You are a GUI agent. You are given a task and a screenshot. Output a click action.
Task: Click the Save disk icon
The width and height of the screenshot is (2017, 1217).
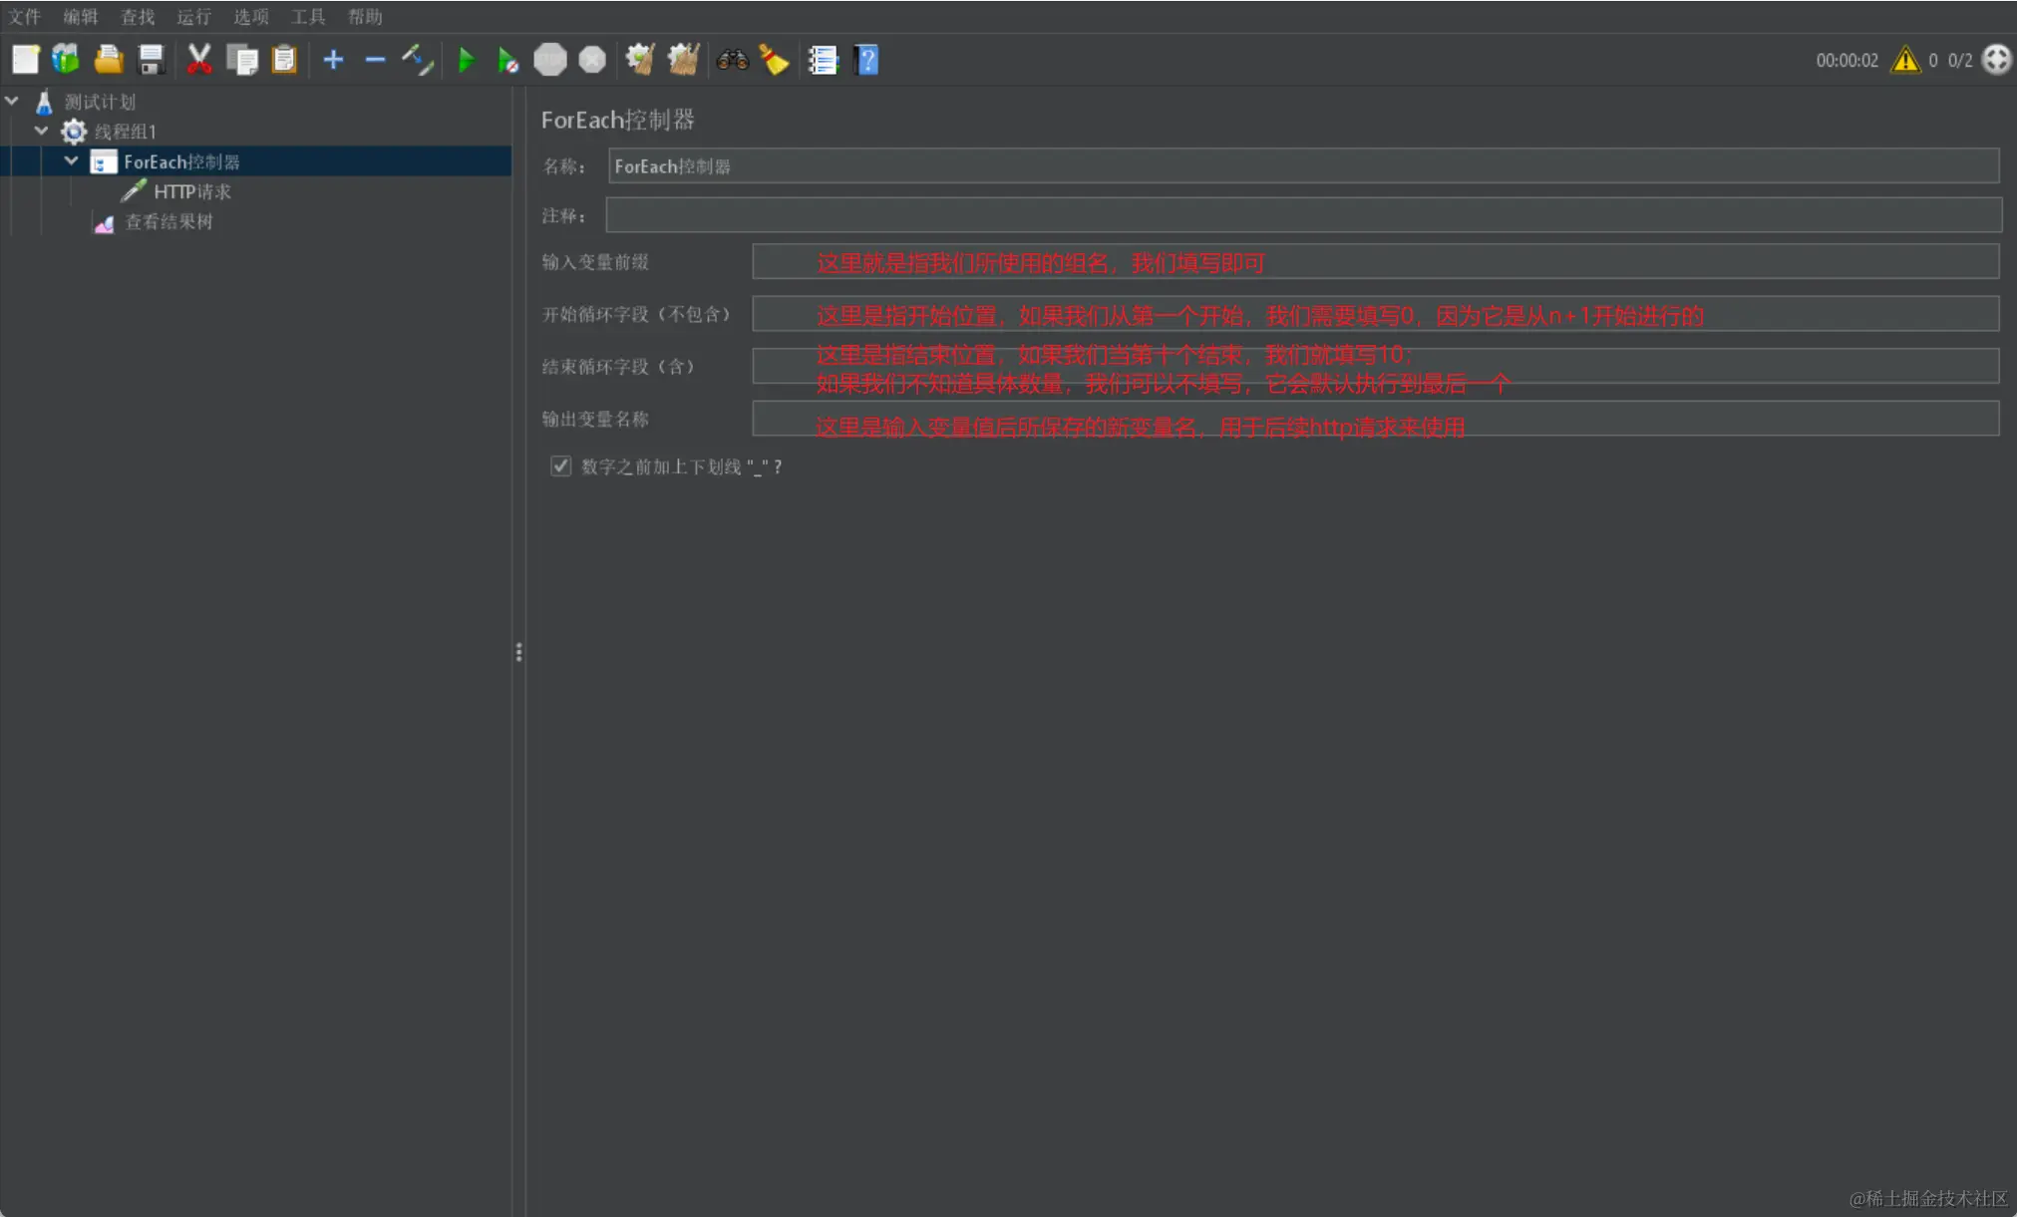151,61
